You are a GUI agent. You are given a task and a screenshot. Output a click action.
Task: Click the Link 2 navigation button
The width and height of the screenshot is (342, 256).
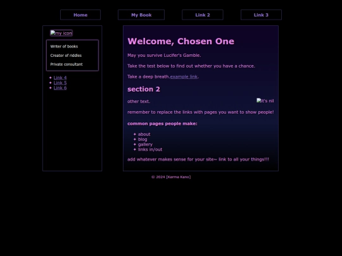203,15
